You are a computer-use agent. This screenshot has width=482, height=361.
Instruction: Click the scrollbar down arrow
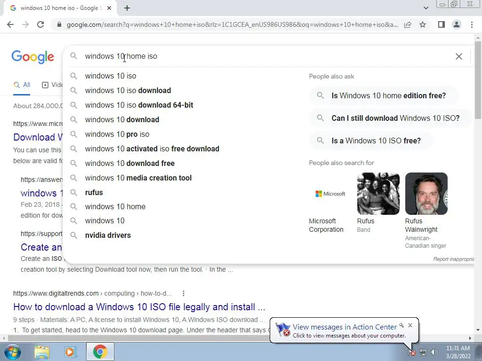[478, 330]
